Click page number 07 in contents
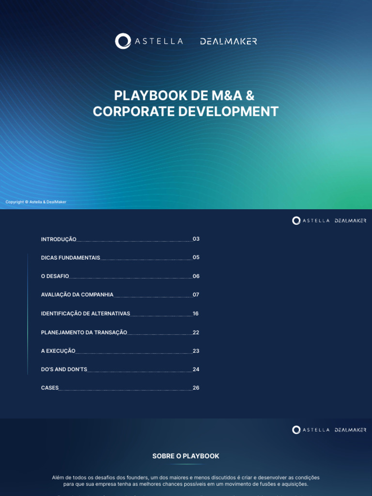 pyautogui.click(x=196, y=294)
